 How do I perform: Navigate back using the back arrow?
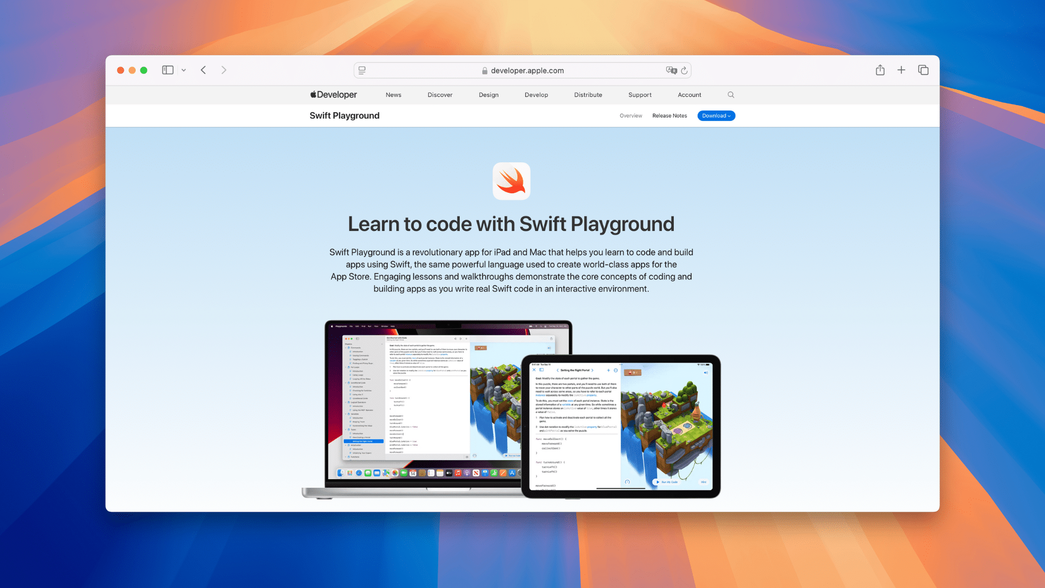[203, 70]
